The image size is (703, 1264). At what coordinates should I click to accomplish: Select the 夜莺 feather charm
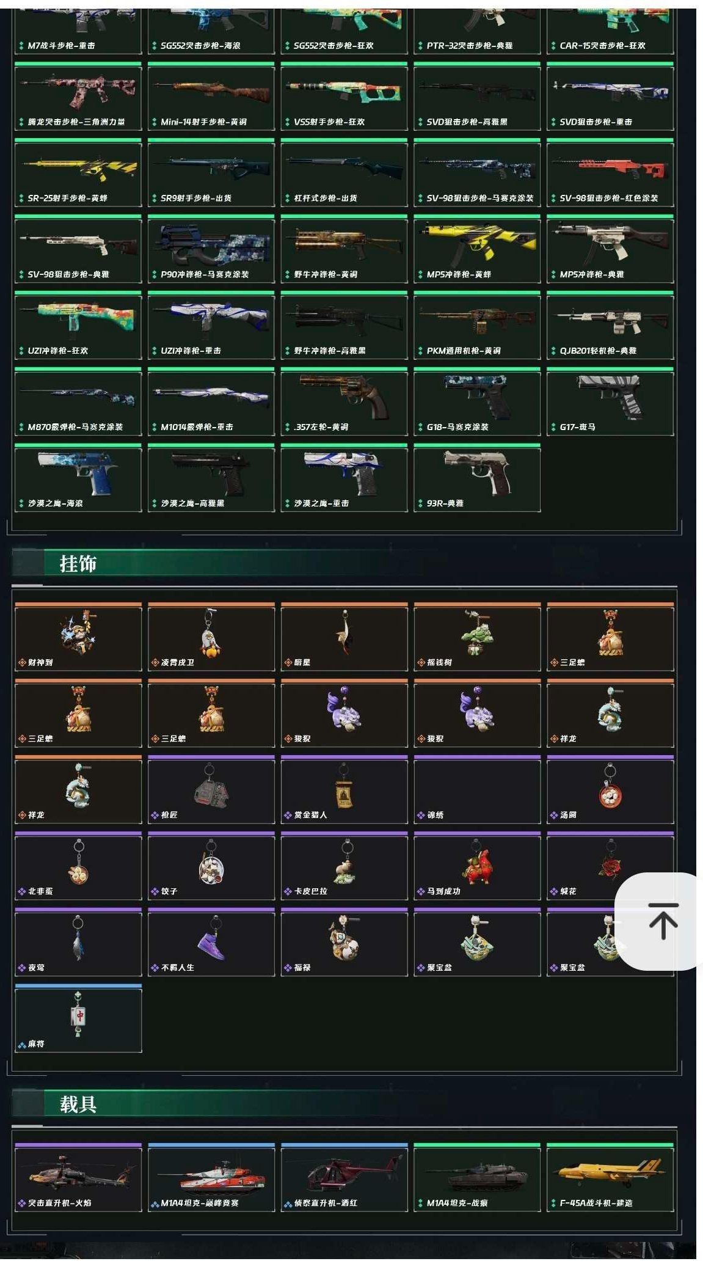click(78, 942)
